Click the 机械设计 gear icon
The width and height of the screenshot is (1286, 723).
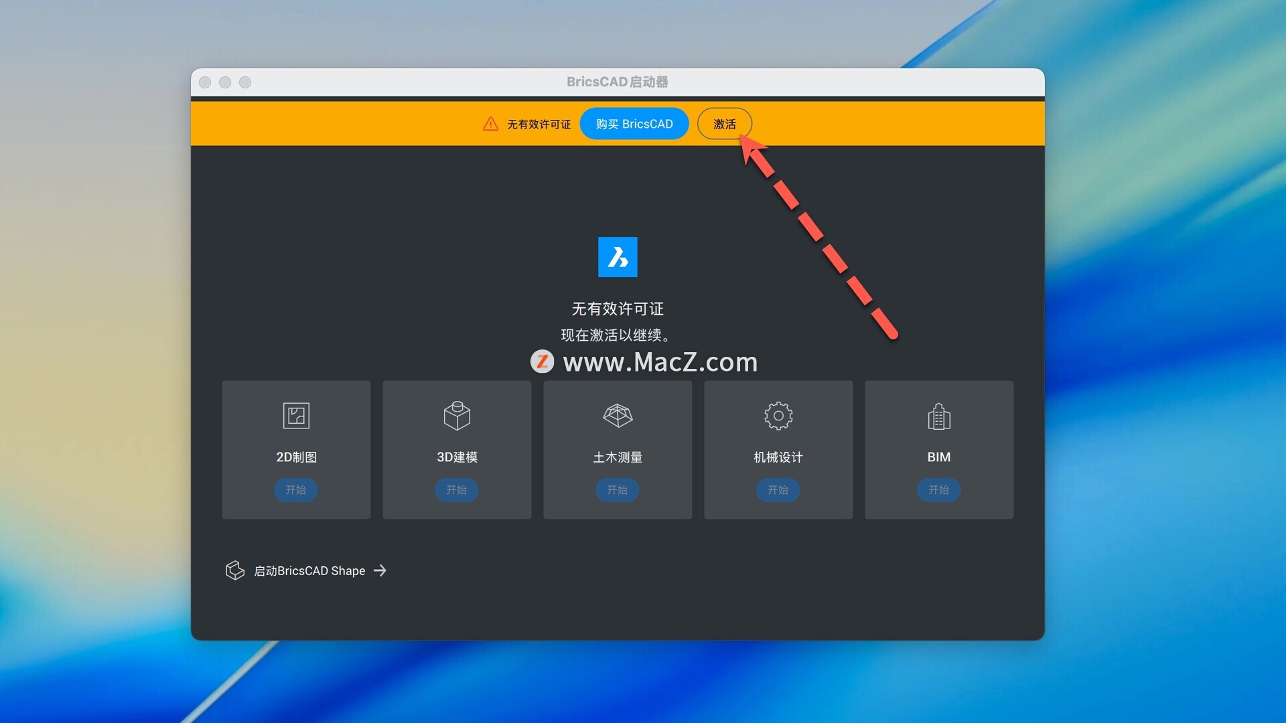coord(778,416)
